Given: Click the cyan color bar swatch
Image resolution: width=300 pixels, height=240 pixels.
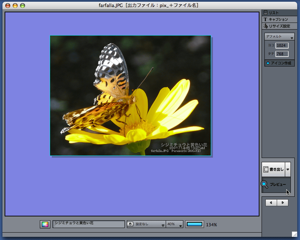Looking at the screenshot, I should [x=194, y=224].
